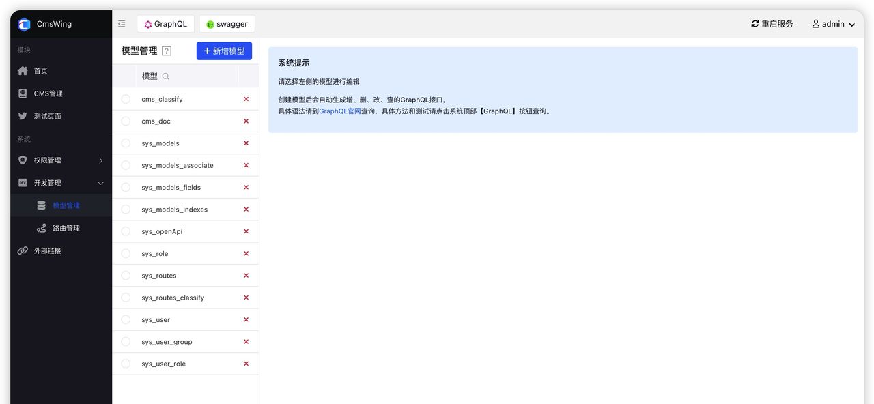874x404 pixels.
Task: Click 重启服务 restart service button
Action: pos(772,24)
